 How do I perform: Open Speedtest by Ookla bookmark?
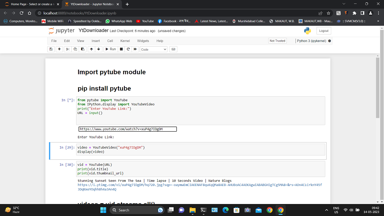tap(84, 21)
